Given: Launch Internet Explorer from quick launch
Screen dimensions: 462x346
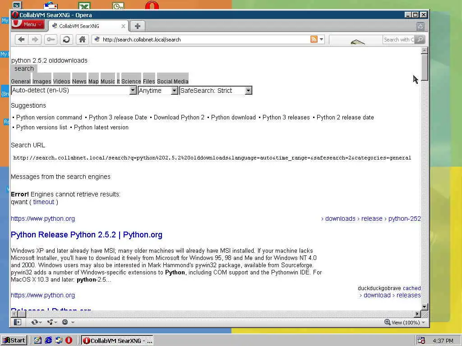Looking at the screenshot, I should click(x=48, y=341).
